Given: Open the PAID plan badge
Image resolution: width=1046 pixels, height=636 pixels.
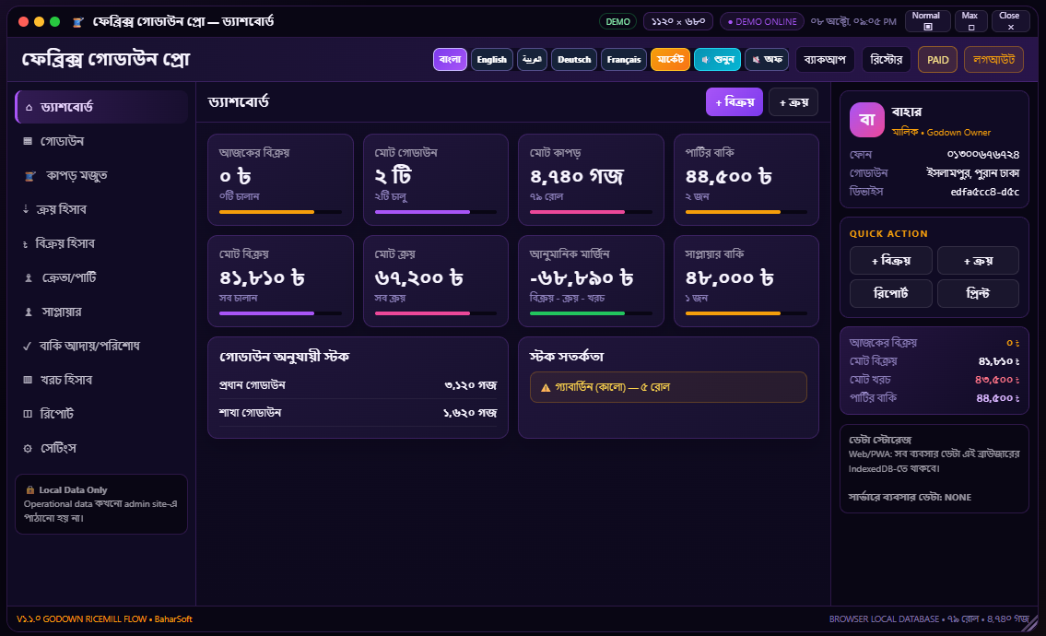Looking at the screenshot, I should (x=937, y=59).
